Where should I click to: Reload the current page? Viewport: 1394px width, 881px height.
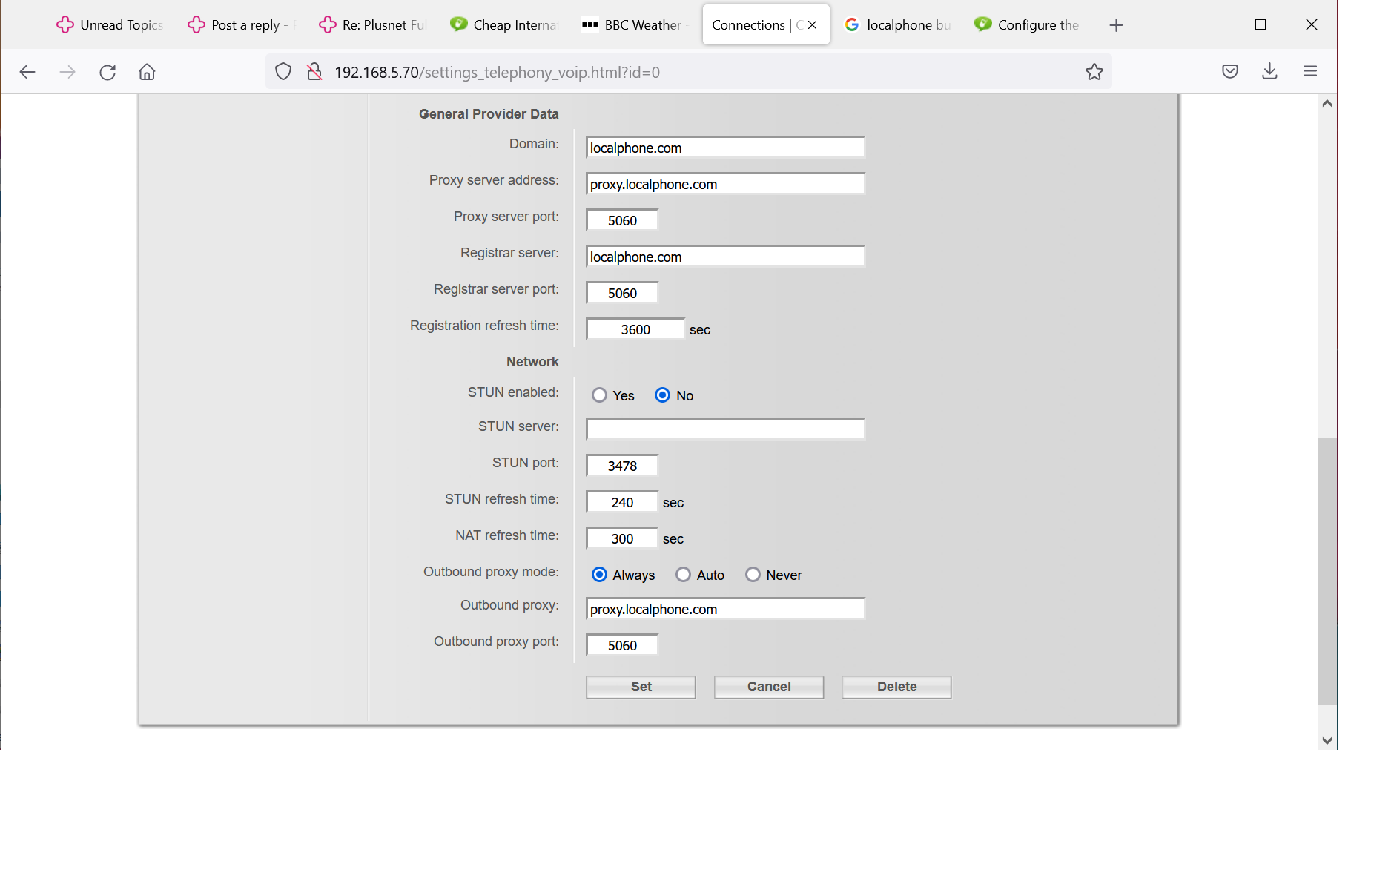(x=108, y=72)
